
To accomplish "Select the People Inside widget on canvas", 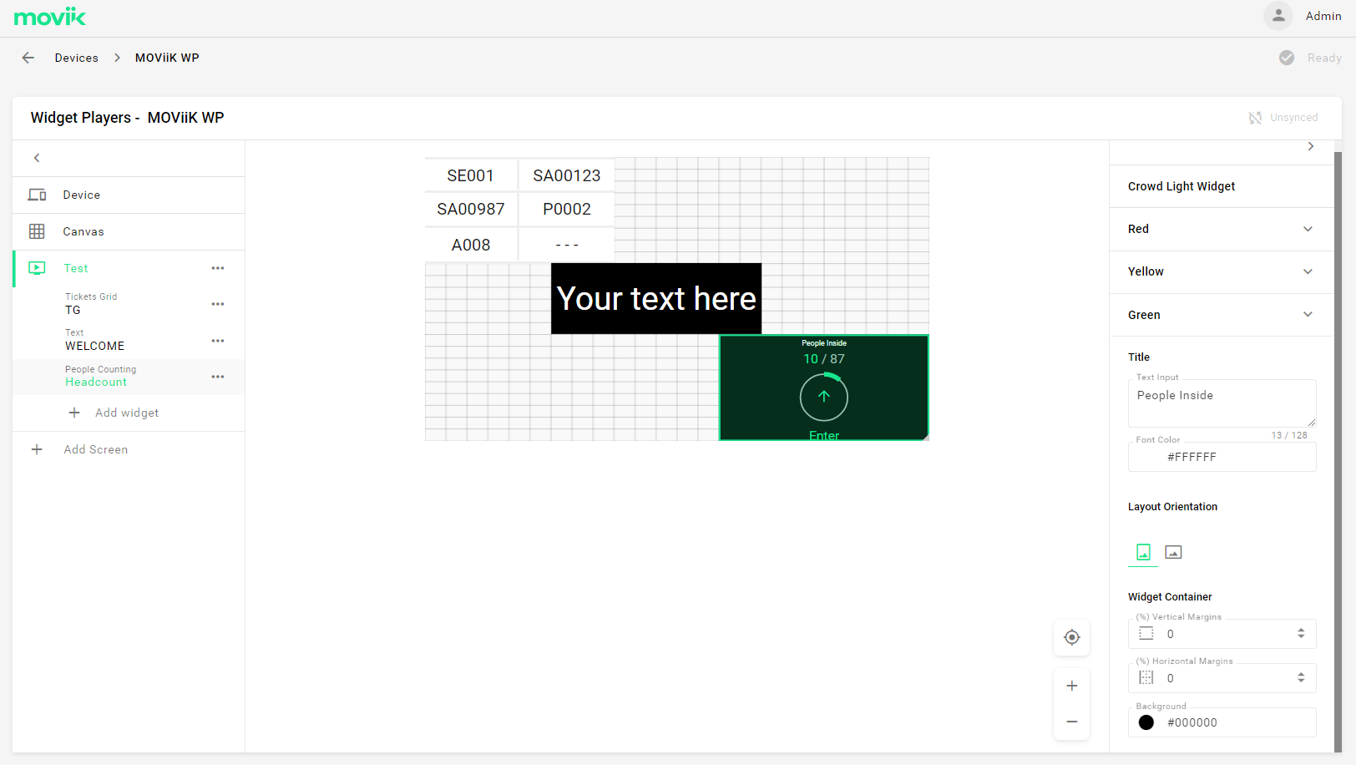I will coord(824,388).
